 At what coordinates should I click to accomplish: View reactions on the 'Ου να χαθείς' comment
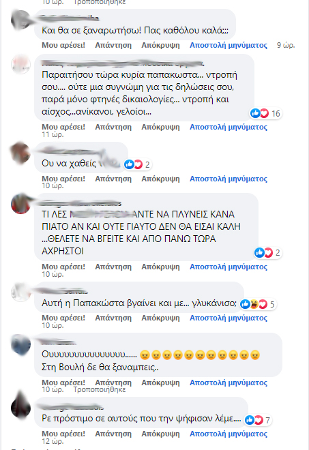point(137,164)
